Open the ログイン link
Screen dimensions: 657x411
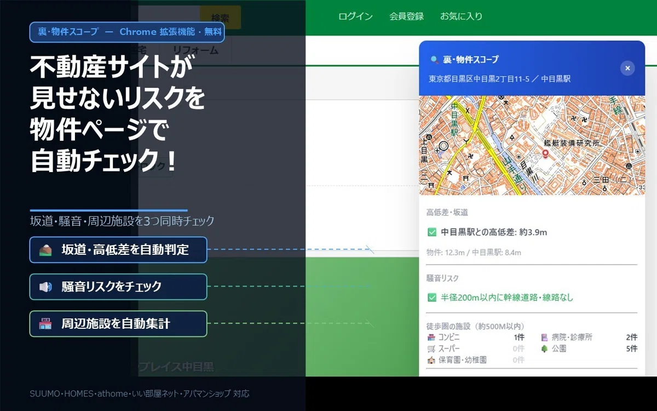tap(355, 16)
